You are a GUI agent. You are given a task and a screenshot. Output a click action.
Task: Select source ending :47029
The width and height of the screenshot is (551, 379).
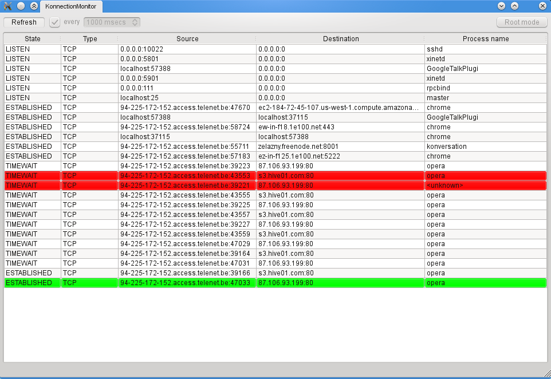click(x=187, y=244)
